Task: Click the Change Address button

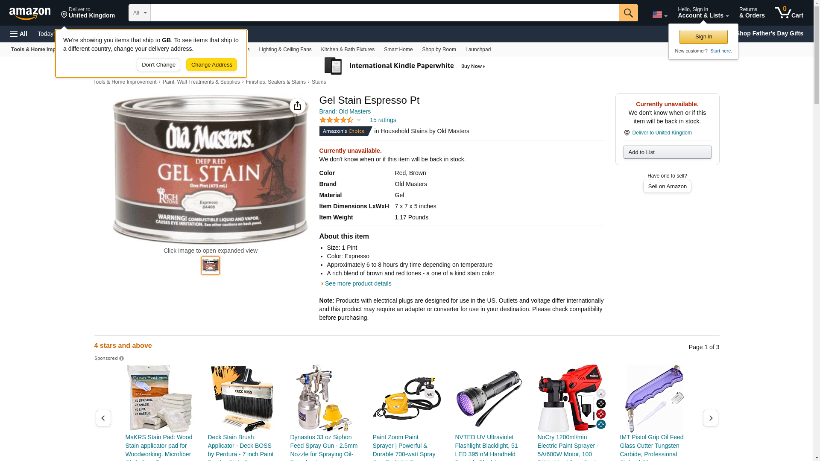Action: (x=212, y=65)
